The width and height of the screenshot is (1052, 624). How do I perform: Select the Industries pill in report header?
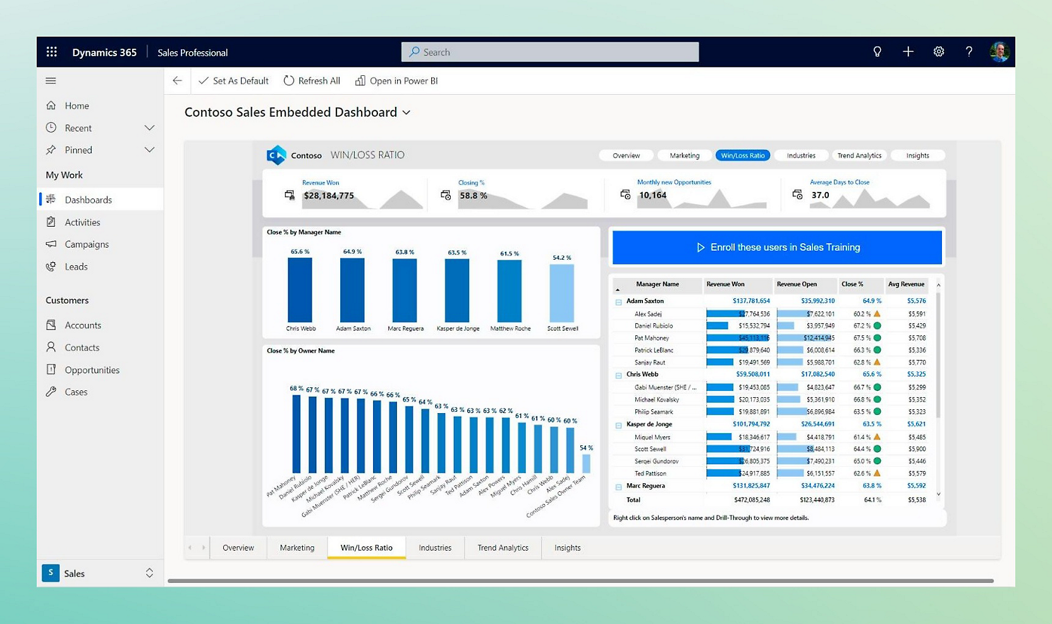tap(800, 155)
